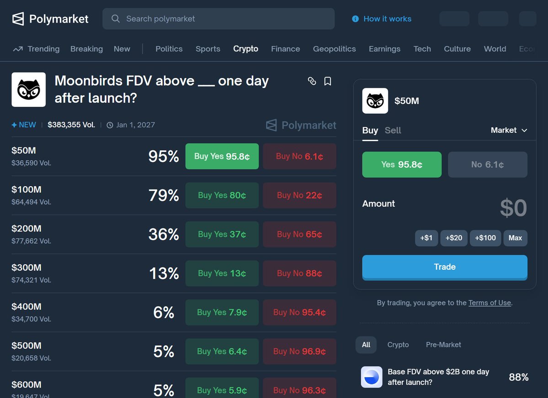Add +$20 to the amount
This screenshot has width=548, height=398.
[454, 238]
